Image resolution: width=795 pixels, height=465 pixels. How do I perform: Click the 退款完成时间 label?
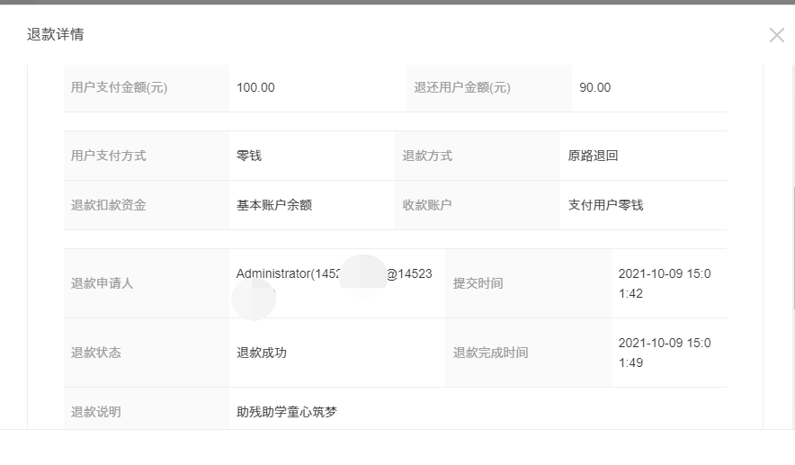click(x=491, y=353)
